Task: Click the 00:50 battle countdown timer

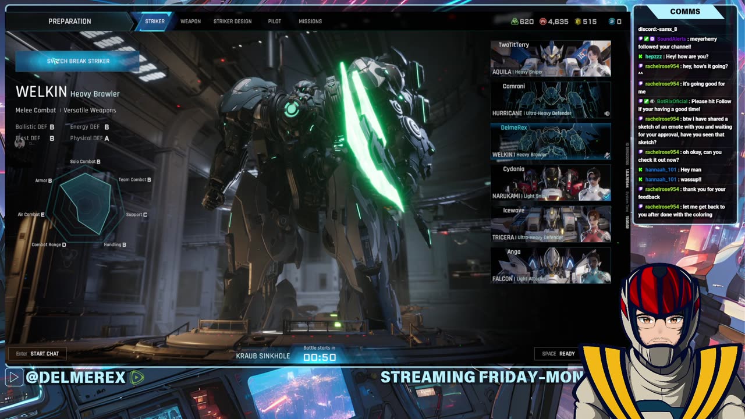Action: [x=320, y=357]
